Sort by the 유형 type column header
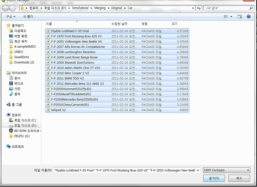257x187 pixels. pos(155,24)
